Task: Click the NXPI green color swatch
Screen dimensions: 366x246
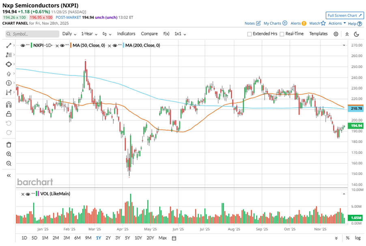Action: pyautogui.click(x=31, y=45)
